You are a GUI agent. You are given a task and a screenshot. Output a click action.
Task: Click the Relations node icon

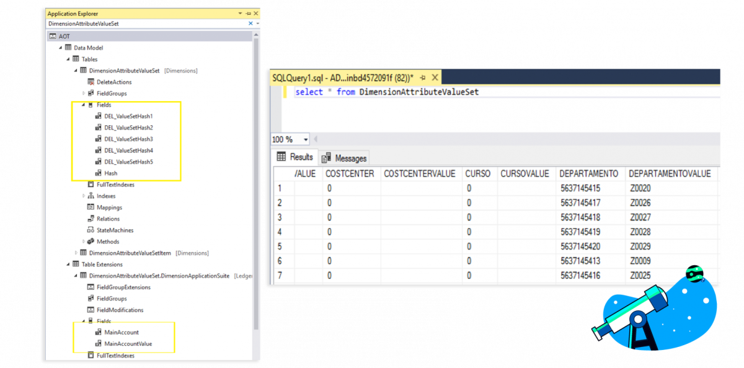point(91,219)
